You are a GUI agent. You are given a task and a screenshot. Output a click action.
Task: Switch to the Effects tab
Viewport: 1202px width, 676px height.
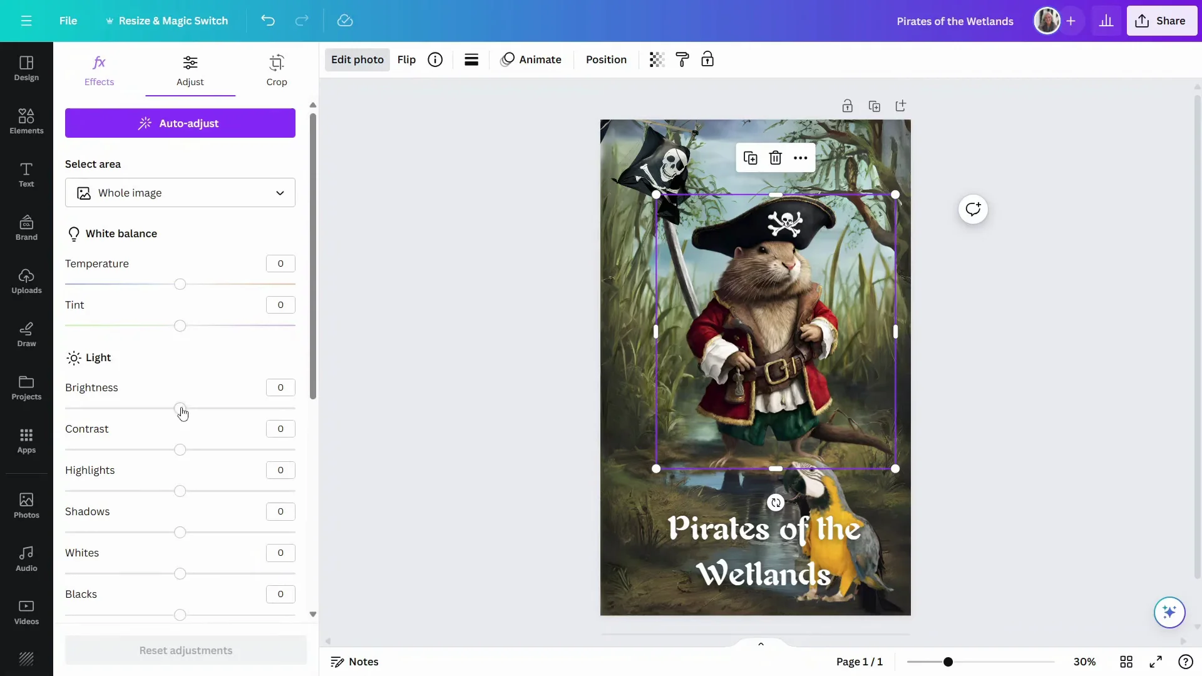pyautogui.click(x=99, y=70)
